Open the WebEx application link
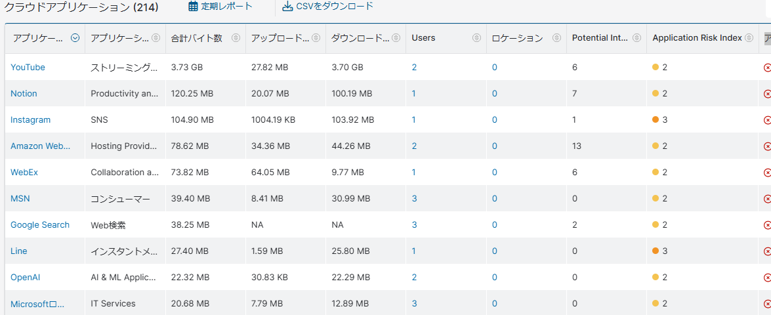This screenshot has width=771, height=315. (x=24, y=172)
